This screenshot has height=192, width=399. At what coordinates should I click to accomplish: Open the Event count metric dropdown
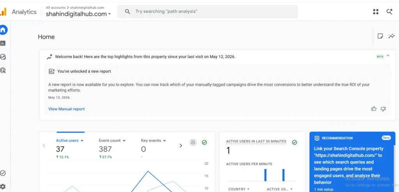click(x=112, y=140)
